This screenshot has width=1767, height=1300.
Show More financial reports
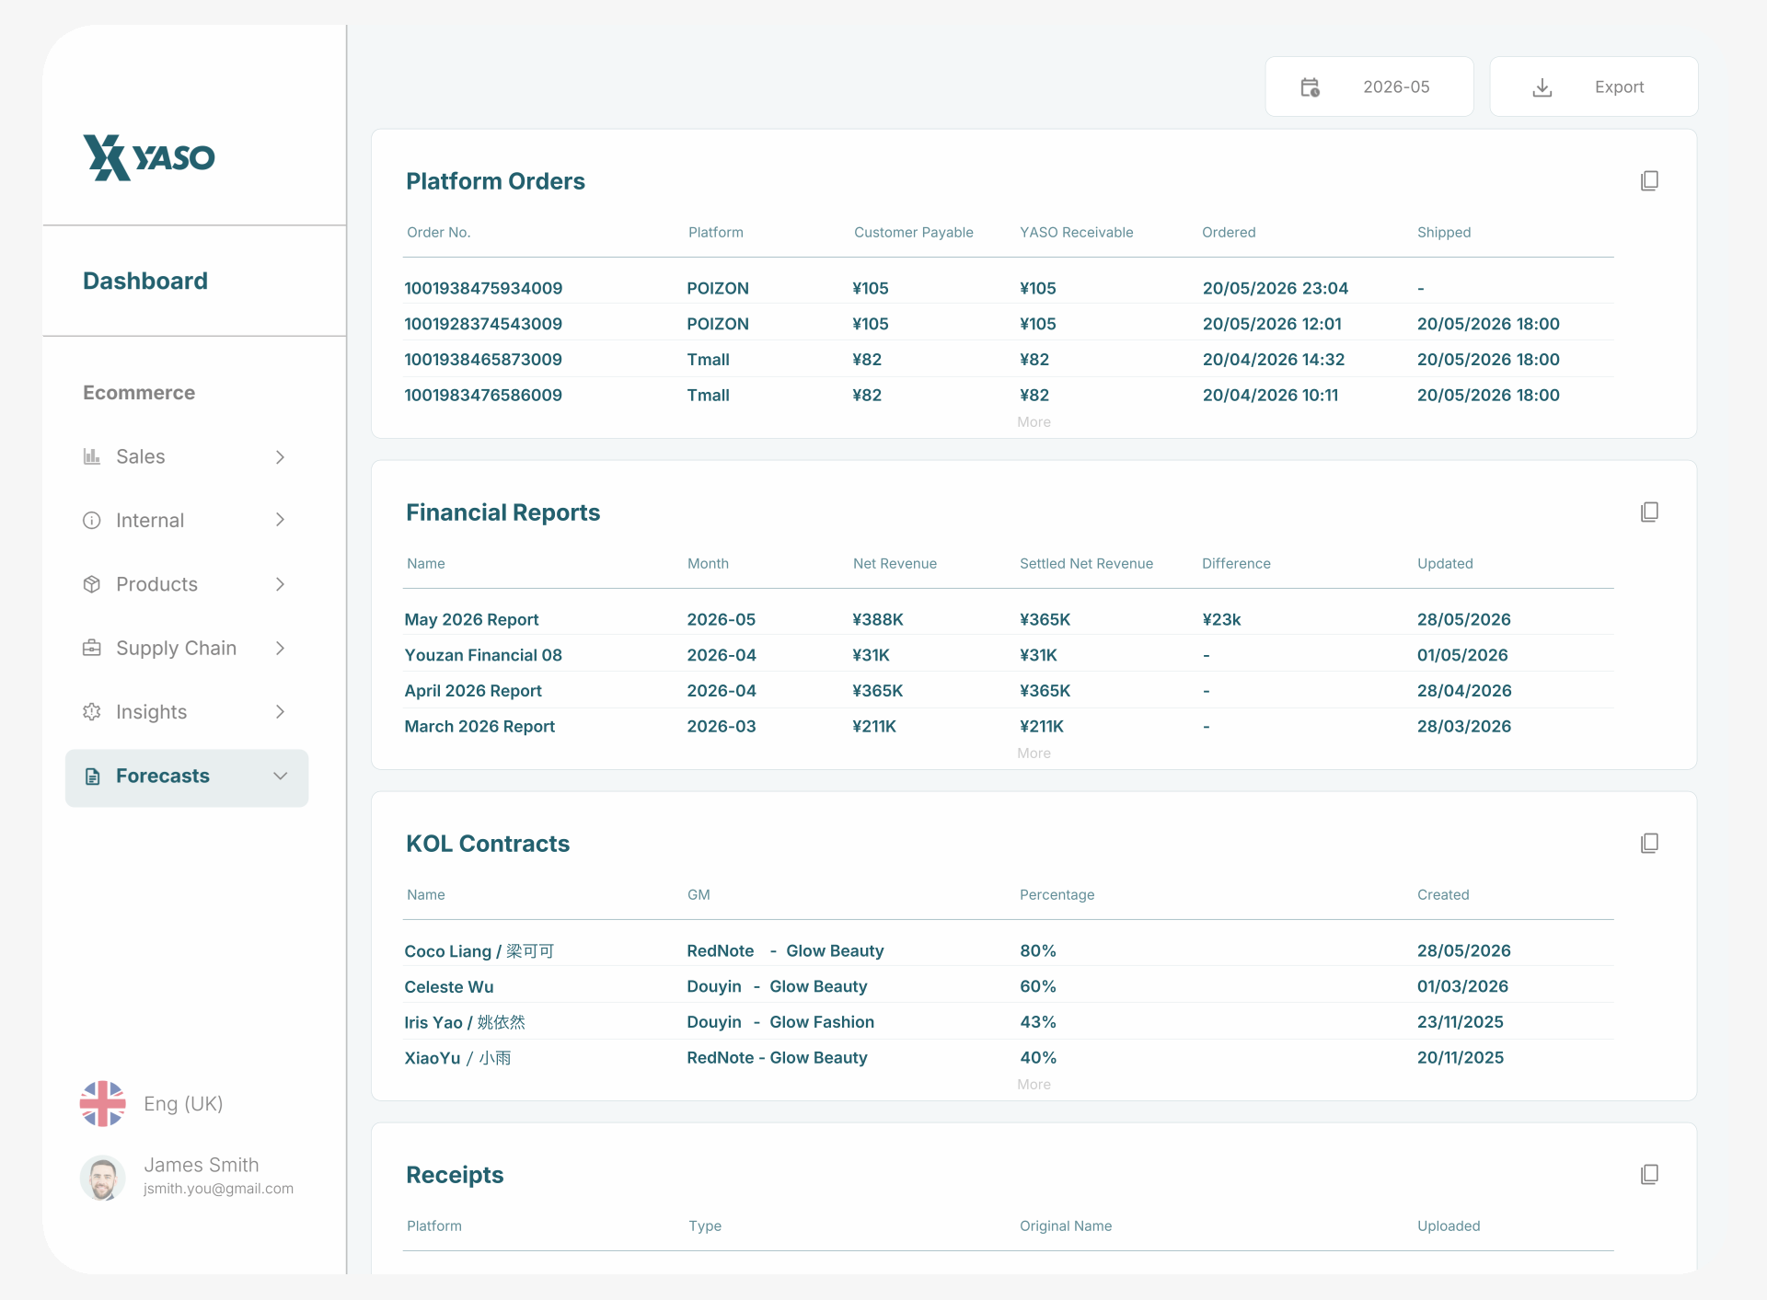(1034, 754)
